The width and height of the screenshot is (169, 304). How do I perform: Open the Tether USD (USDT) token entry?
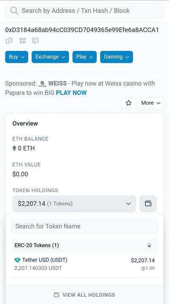pos(84,264)
